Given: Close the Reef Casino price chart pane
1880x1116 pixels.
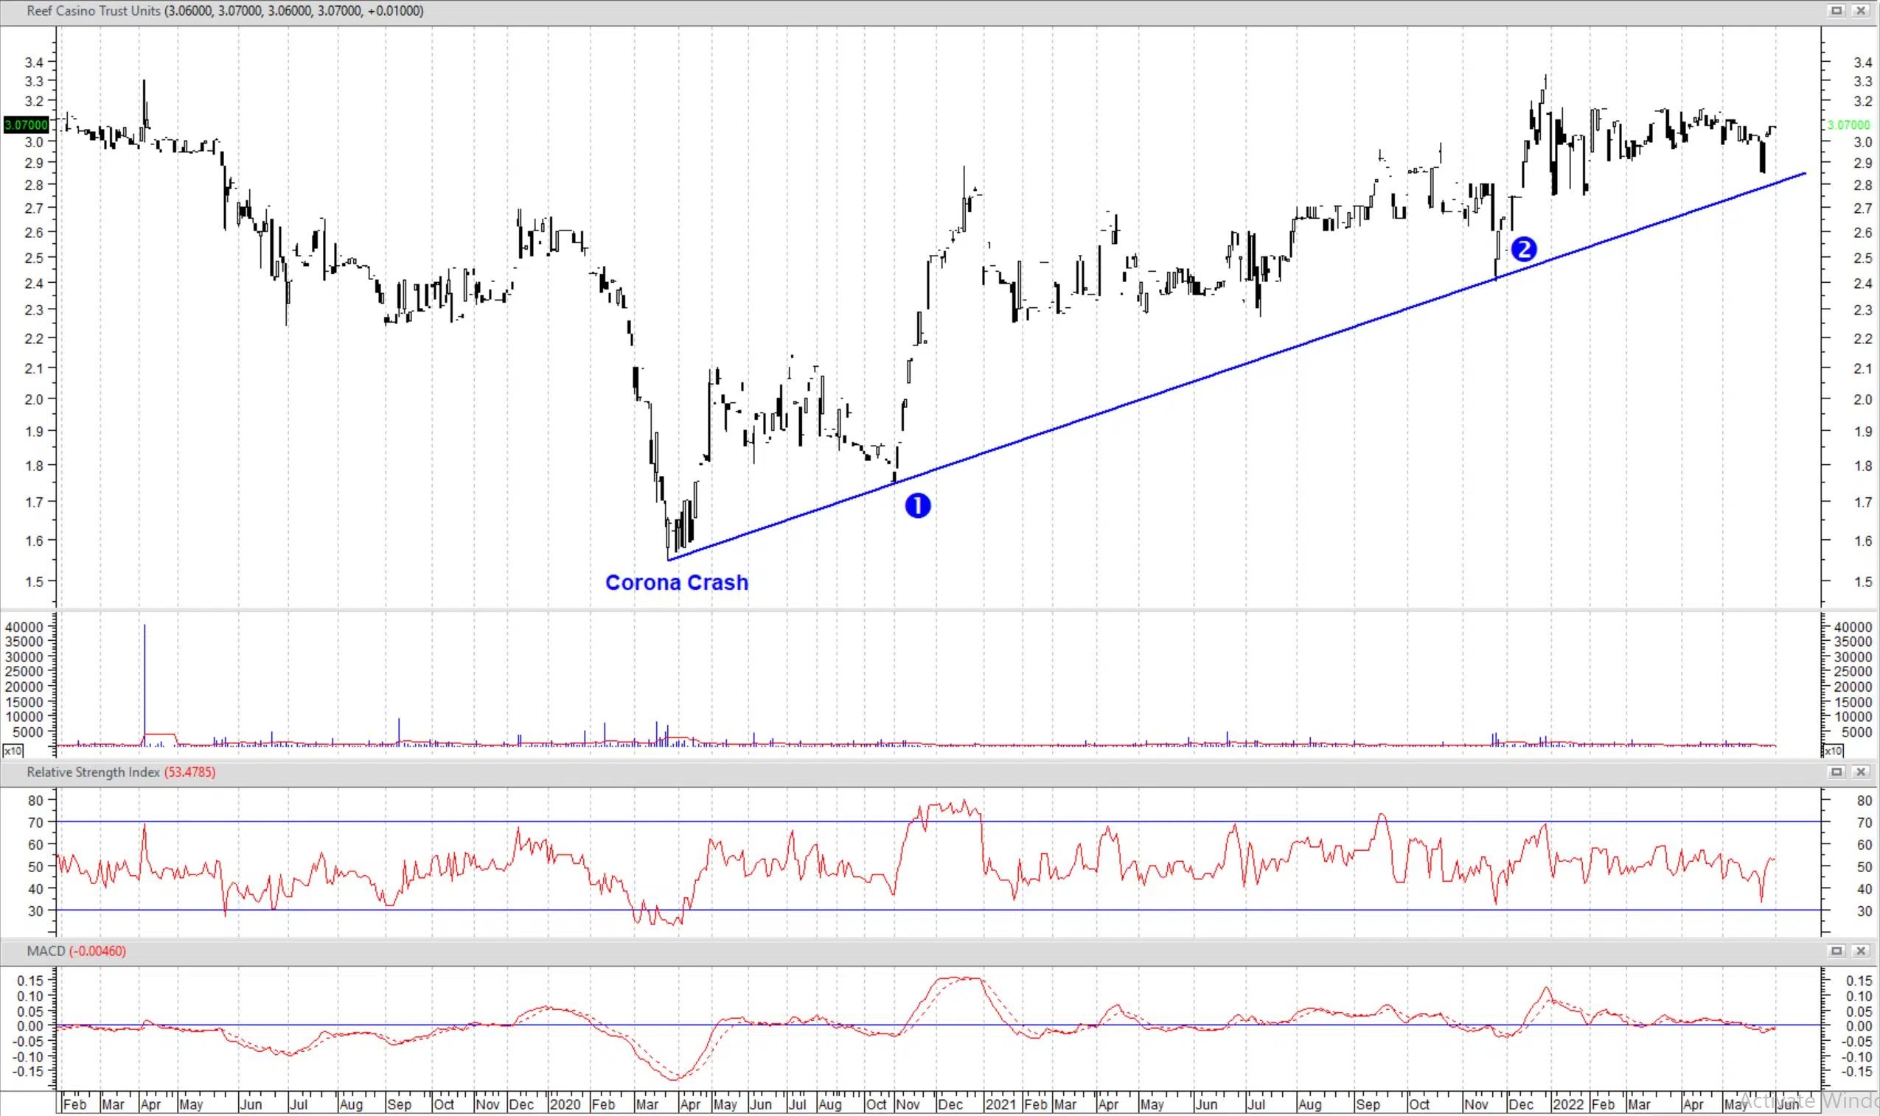Looking at the screenshot, I should coord(1860,10).
